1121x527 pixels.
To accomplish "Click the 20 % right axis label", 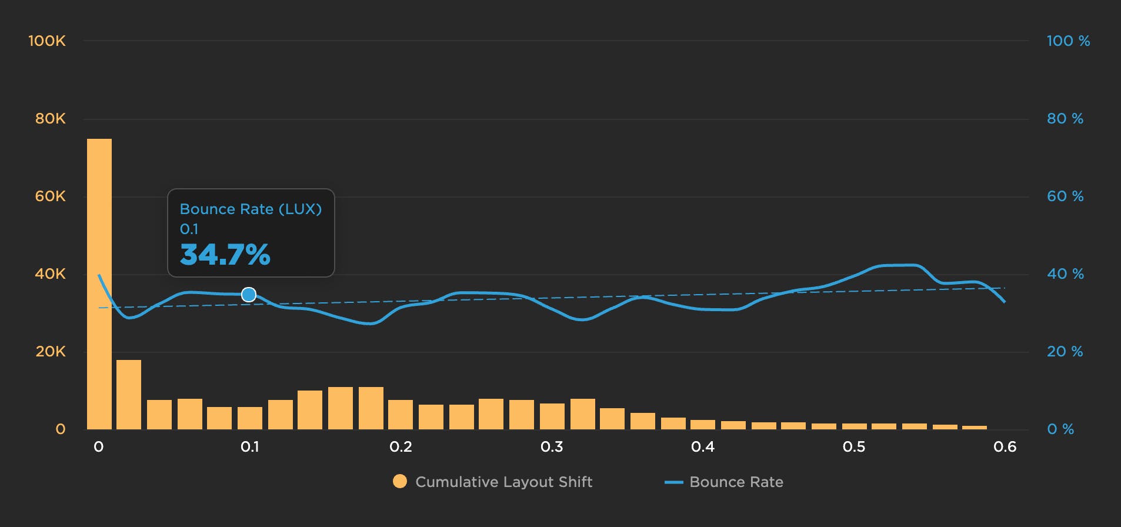I will [1065, 351].
